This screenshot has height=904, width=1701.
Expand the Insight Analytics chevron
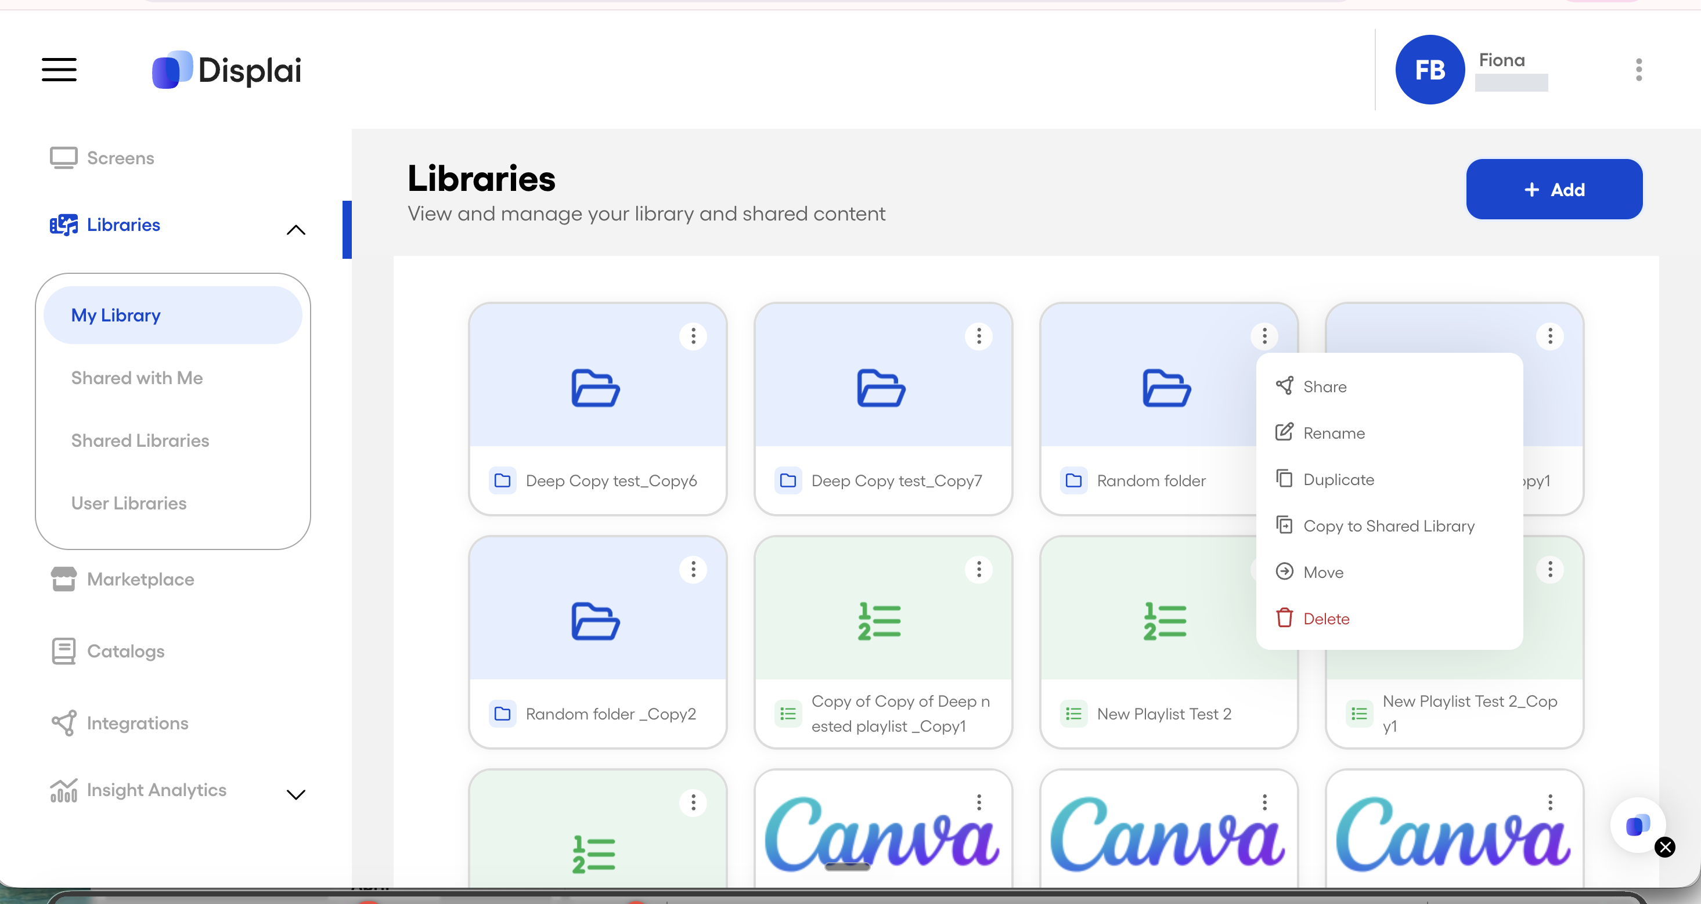click(296, 794)
